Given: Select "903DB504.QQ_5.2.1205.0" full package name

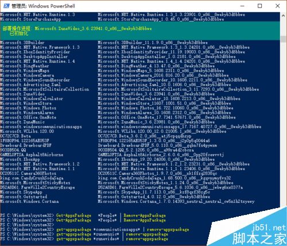Looking at the screenshot, I should click(x=146, y=150).
